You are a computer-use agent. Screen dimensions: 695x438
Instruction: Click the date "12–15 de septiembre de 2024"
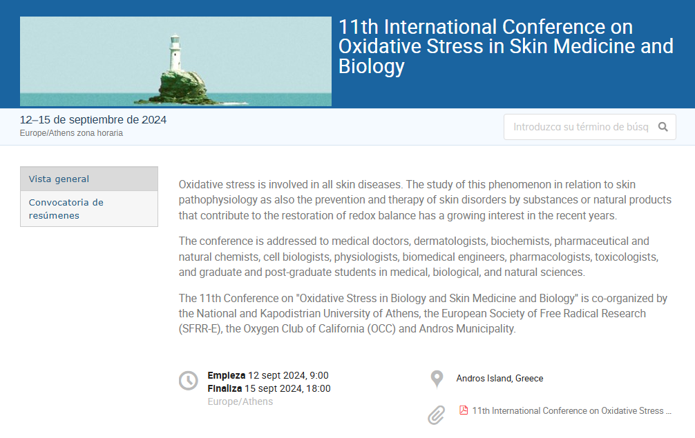[93, 120]
